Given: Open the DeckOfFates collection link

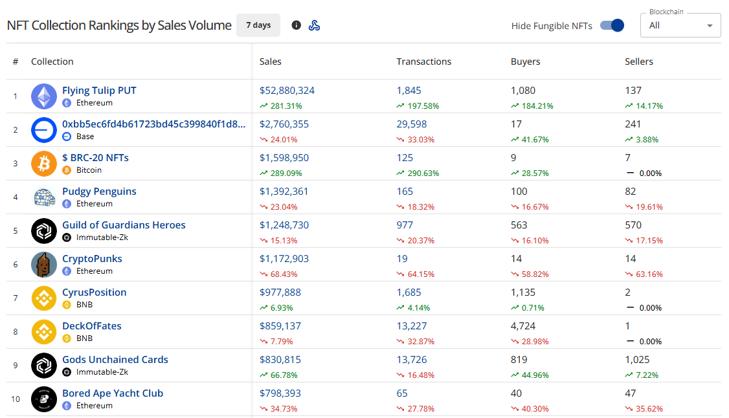Looking at the screenshot, I should pyautogui.click(x=92, y=326).
